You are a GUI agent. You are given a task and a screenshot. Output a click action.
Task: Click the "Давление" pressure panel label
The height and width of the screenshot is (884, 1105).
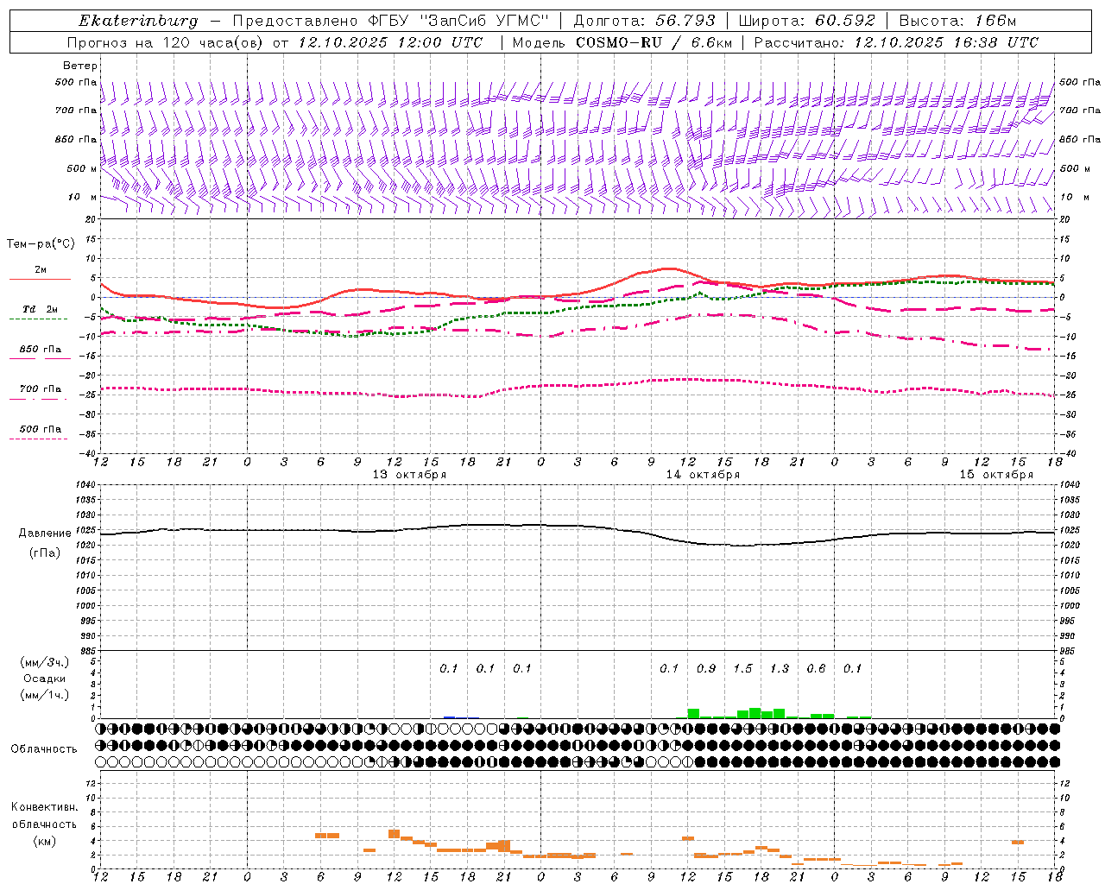coord(45,534)
